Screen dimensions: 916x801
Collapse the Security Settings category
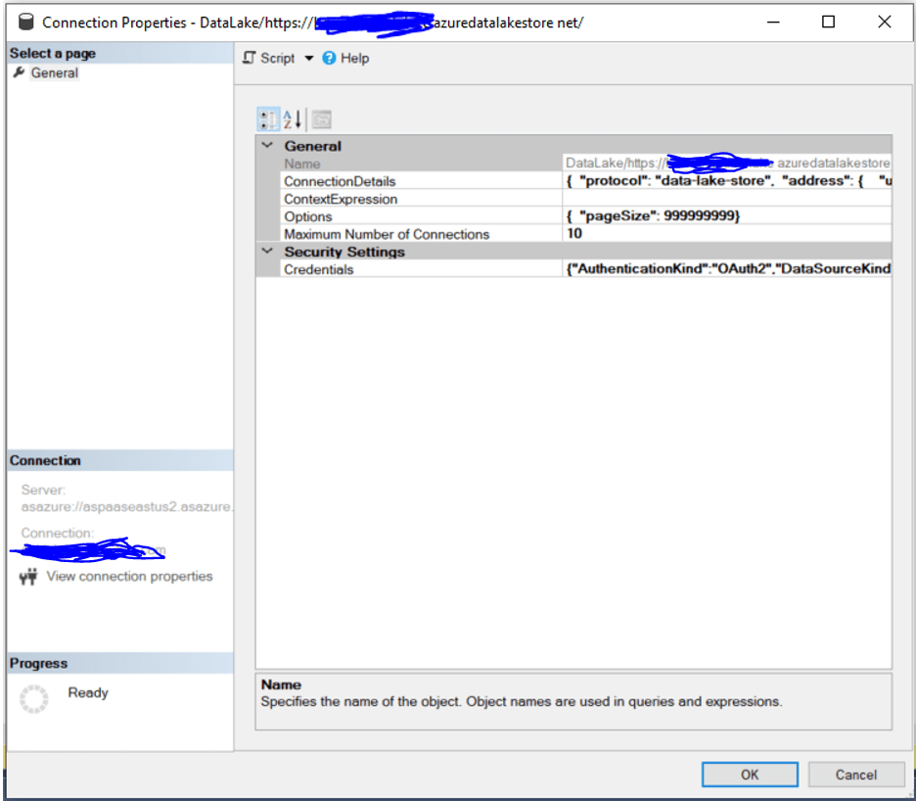(x=266, y=252)
